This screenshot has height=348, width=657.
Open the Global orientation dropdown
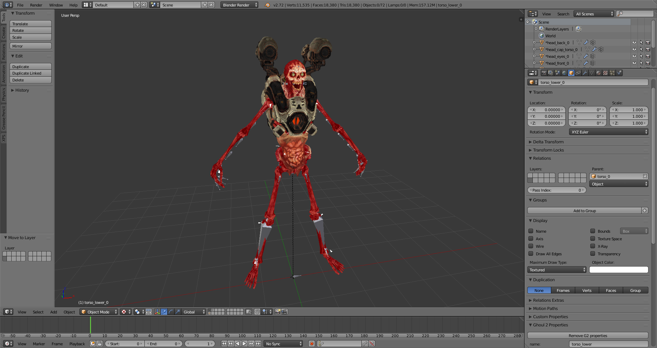(193, 312)
